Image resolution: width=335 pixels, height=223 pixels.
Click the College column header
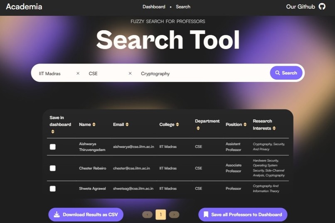[167, 125]
